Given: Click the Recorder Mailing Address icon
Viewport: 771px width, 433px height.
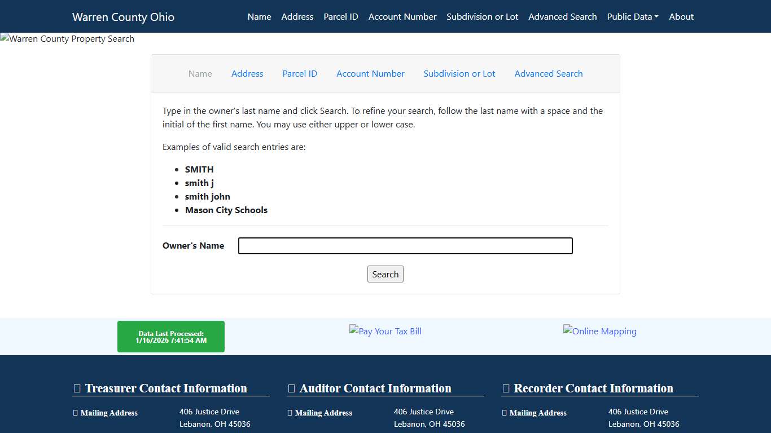Looking at the screenshot, I should [x=504, y=413].
